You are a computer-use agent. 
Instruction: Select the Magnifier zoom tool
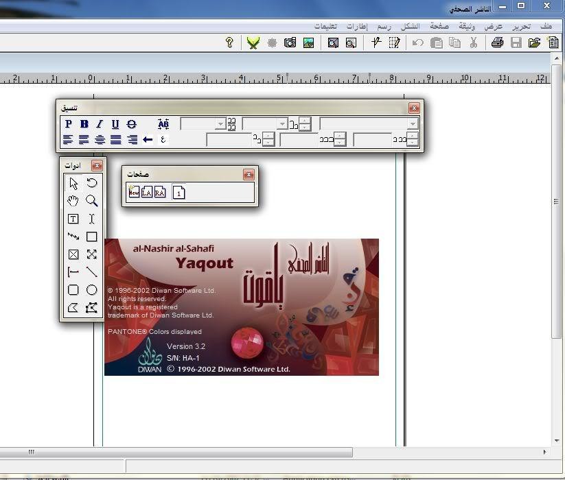[91, 201]
